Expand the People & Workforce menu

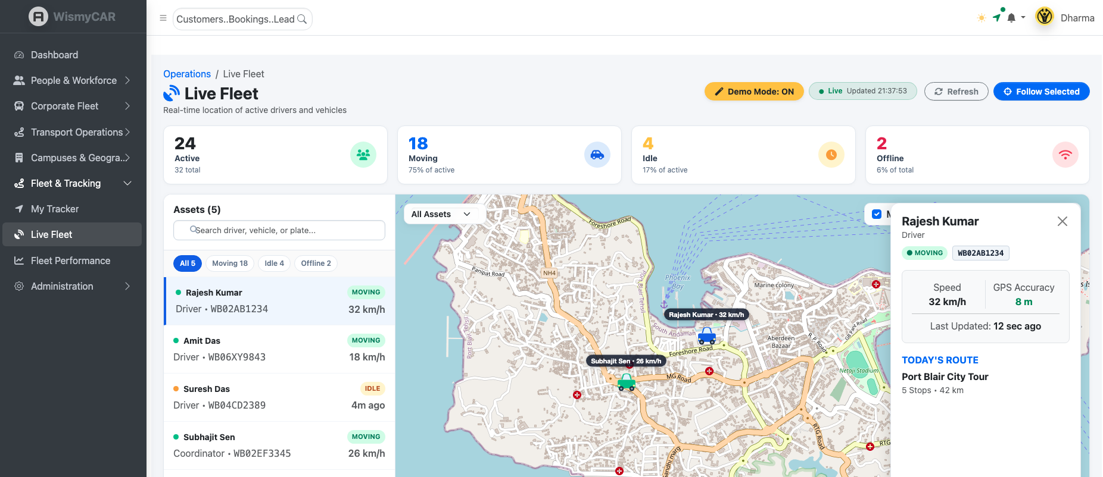[73, 80]
